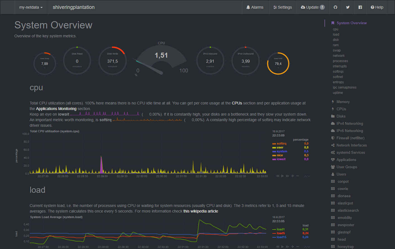Open the my-netdata dropdown menu
Image resolution: width=395 pixels, height=249 pixels.
[31, 7]
